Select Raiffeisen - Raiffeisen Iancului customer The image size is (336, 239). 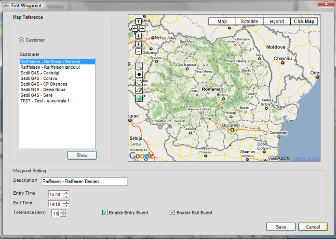57,67
